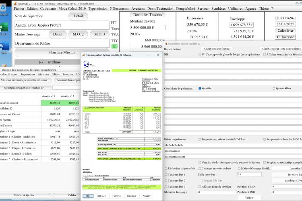
Task: Click Annuler in the invoice preview
Action: [x=147, y=196]
